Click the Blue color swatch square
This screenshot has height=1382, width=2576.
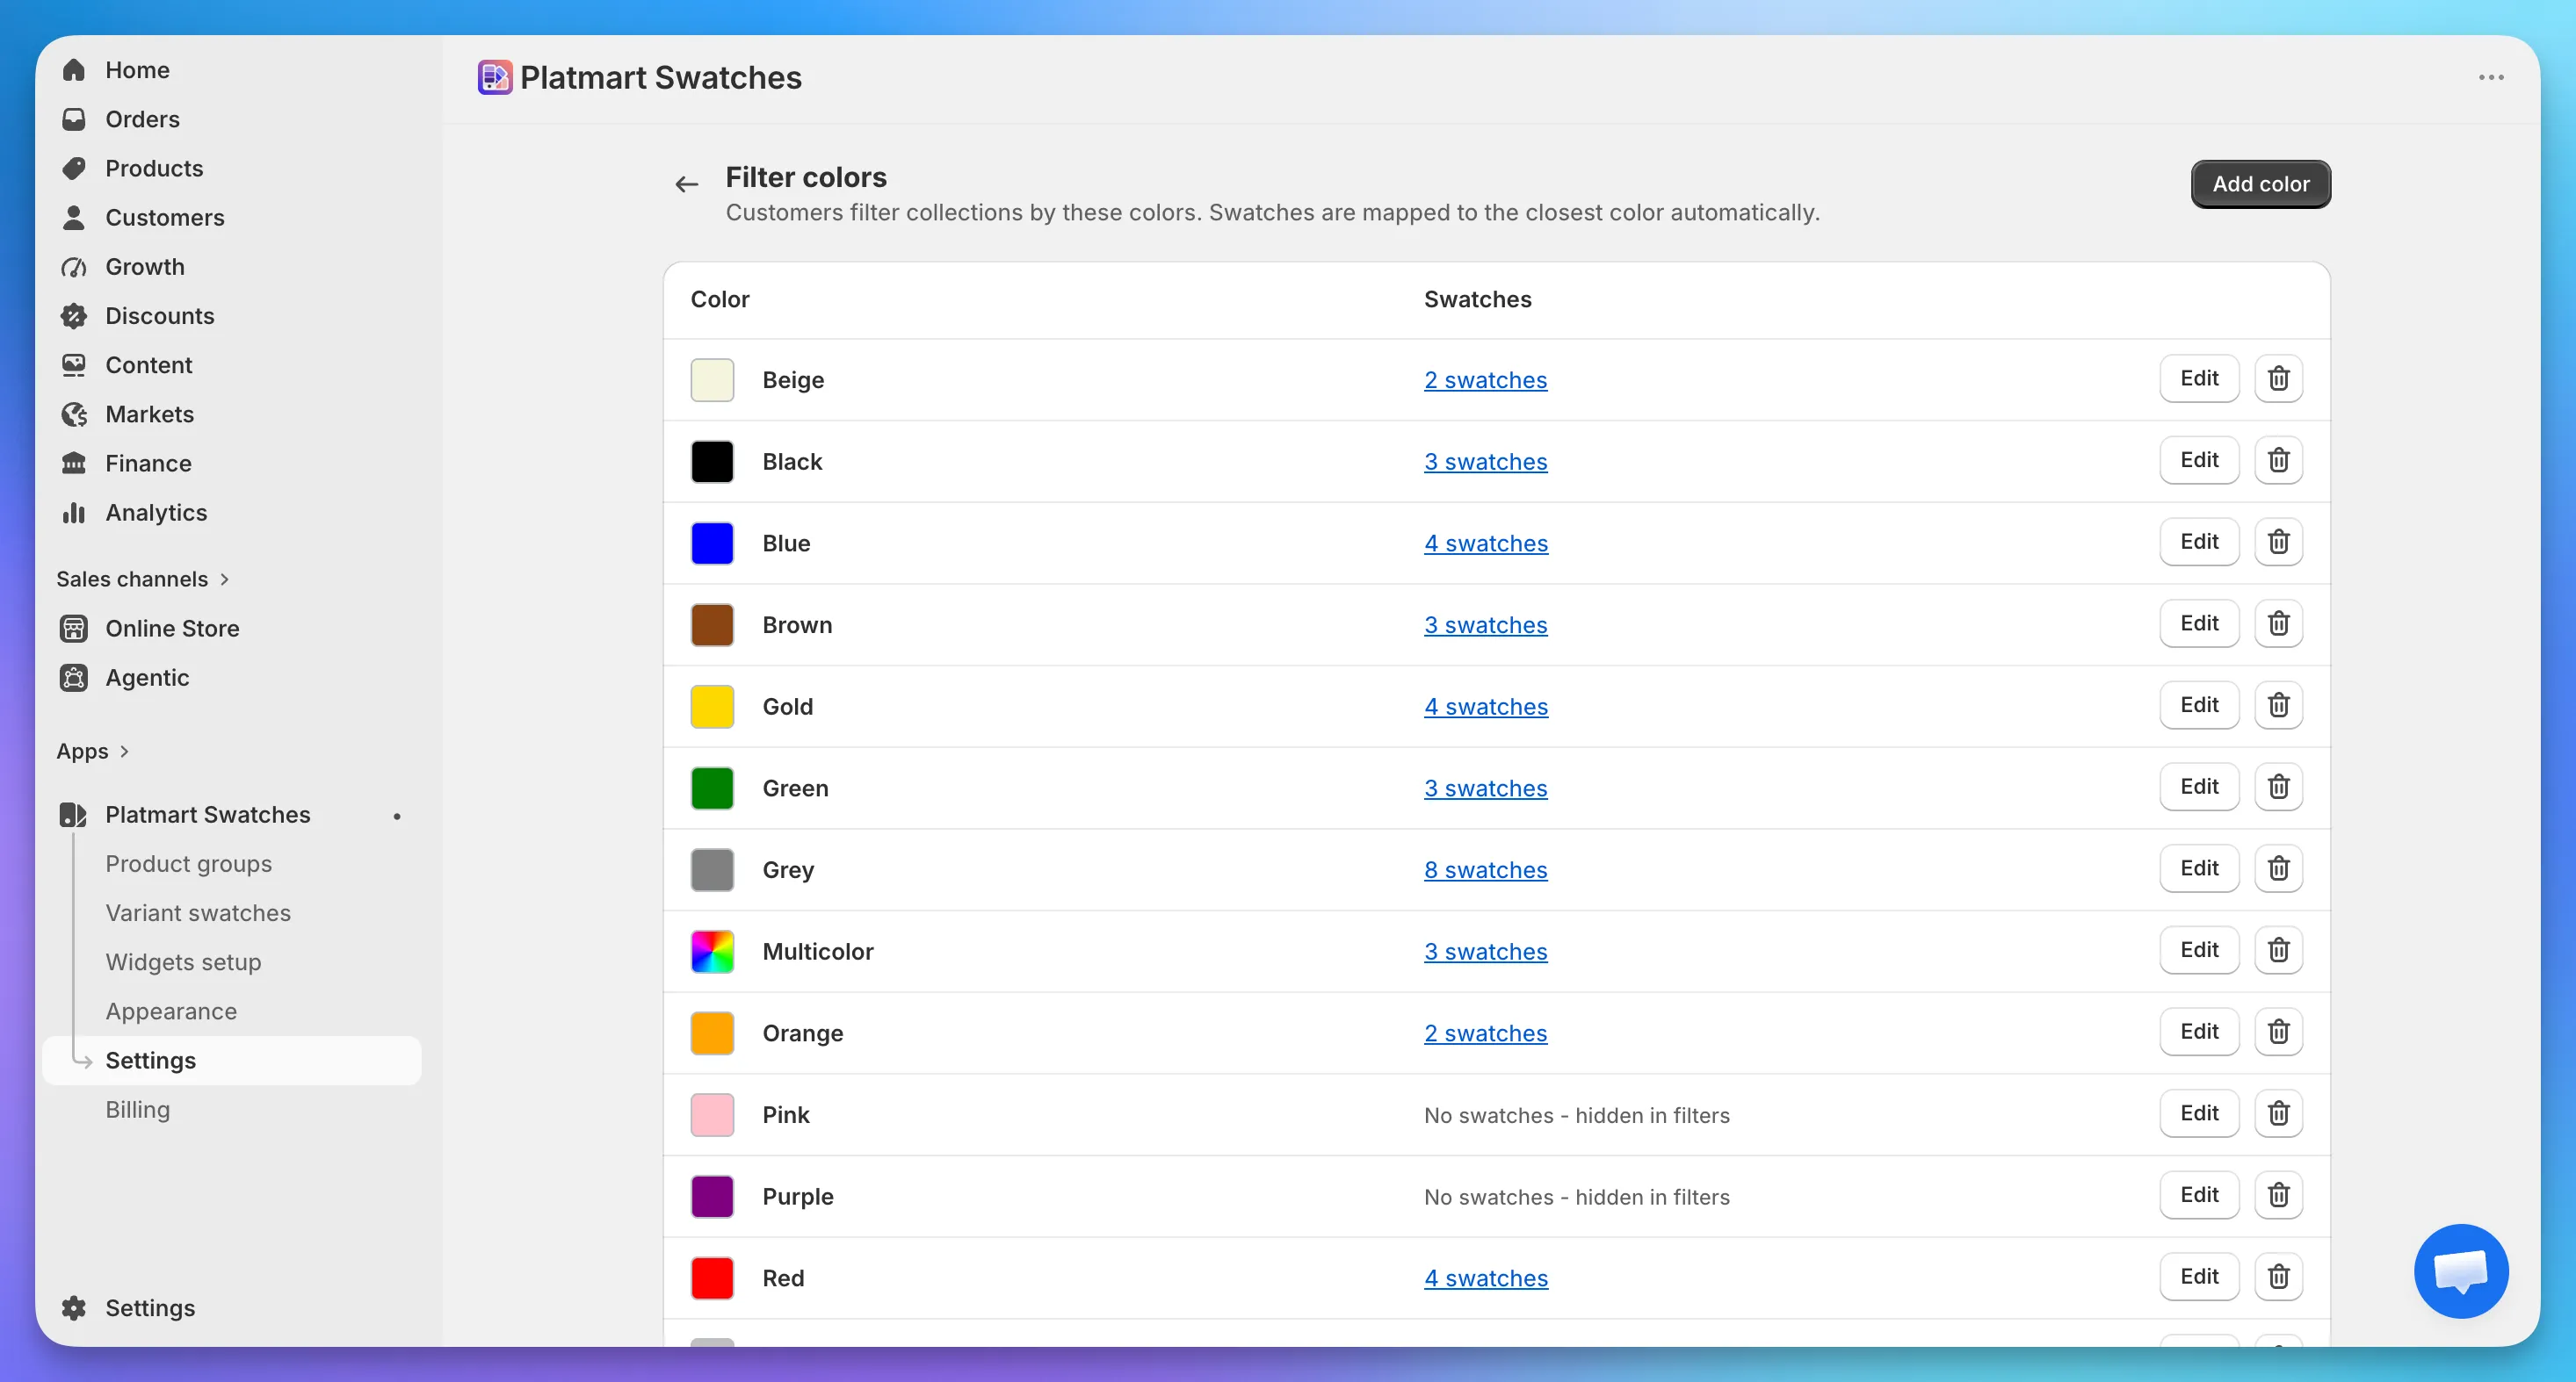[x=712, y=543]
